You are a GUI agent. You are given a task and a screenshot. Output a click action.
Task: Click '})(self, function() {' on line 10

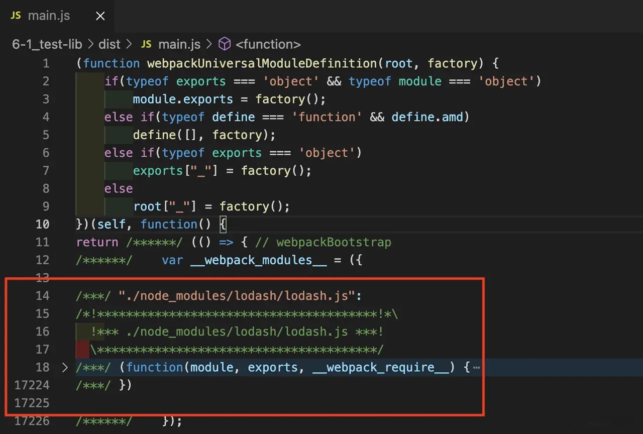152,224
